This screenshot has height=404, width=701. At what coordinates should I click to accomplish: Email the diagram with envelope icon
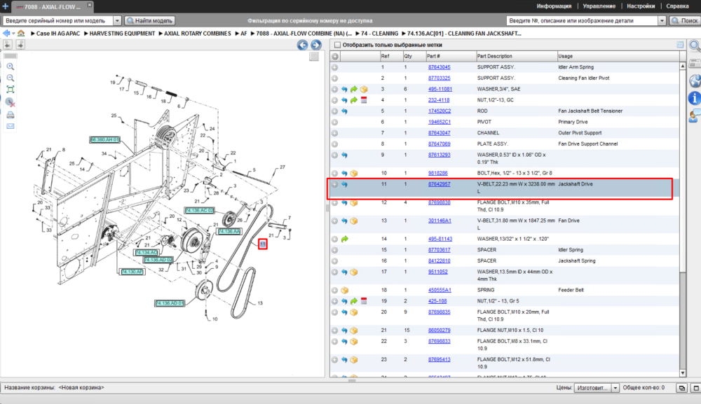[x=11, y=126]
